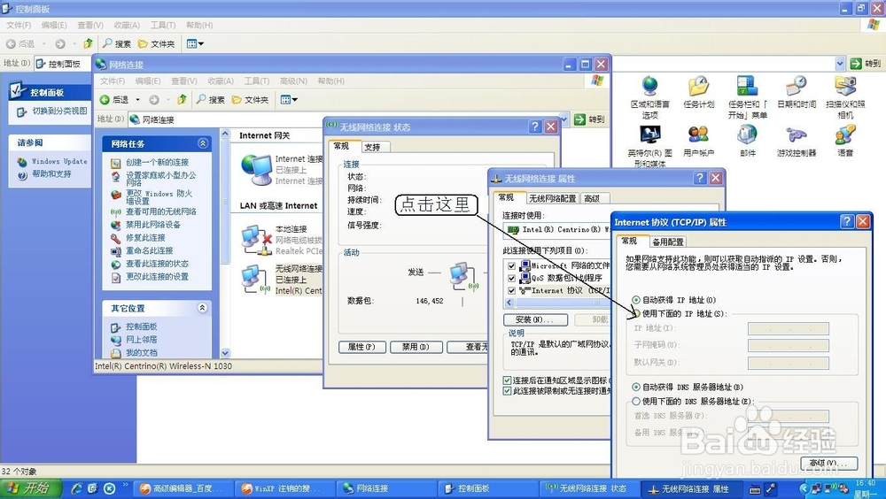Switch to 备用配置 tab

(x=668, y=242)
